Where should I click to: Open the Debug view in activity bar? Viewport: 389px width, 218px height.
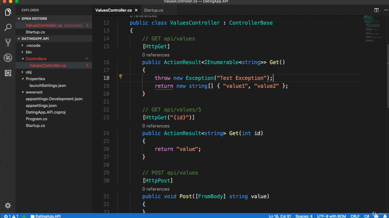click(x=8, y=58)
